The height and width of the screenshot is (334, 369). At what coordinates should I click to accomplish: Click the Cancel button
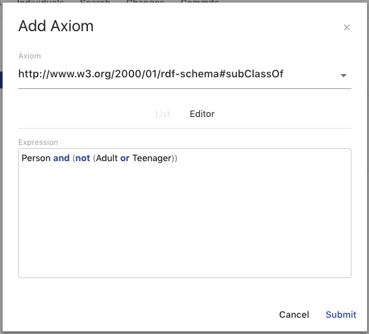[x=294, y=315]
